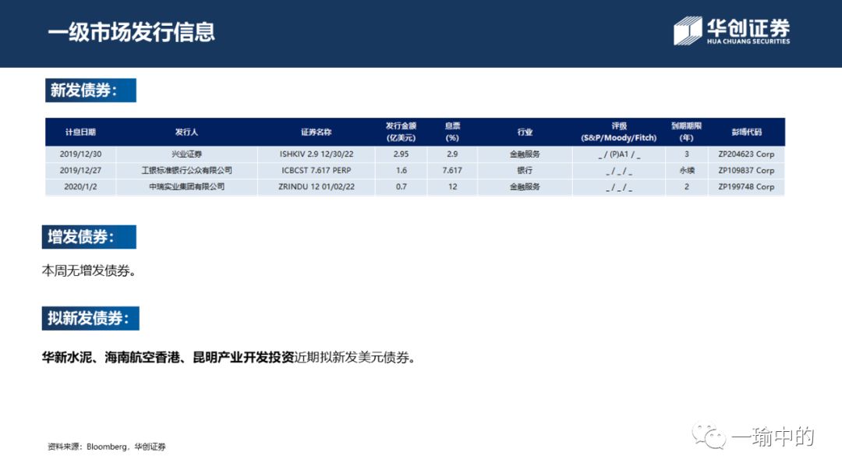
Task: Select 金融服务 in the 兴业证券 row
Action: (x=525, y=154)
